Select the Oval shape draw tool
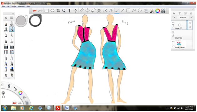The height and width of the screenshot is (112, 197). pyautogui.click(x=140, y=11)
